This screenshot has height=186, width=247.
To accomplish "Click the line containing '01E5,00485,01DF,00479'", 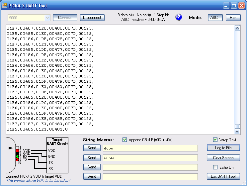I will click(x=50, y=81).
